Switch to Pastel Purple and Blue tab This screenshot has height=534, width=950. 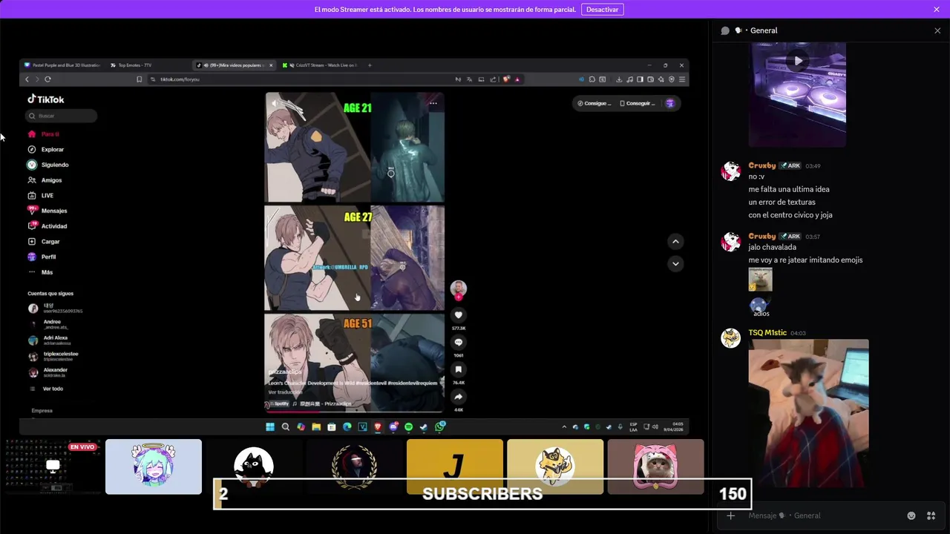62,65
